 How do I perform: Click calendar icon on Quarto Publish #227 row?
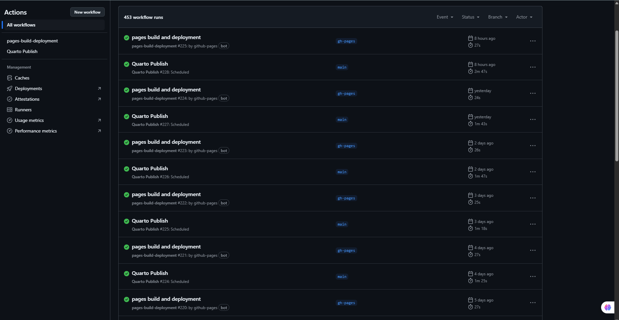pos(470,117)
